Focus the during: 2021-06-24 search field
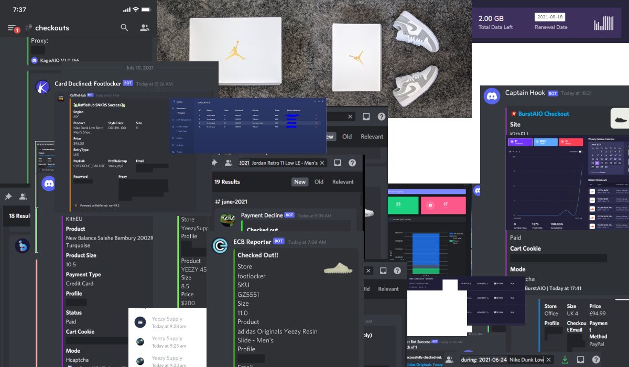 pos(507,360)
